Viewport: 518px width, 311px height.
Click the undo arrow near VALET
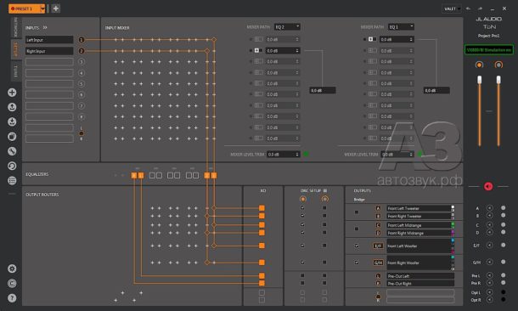469,8
